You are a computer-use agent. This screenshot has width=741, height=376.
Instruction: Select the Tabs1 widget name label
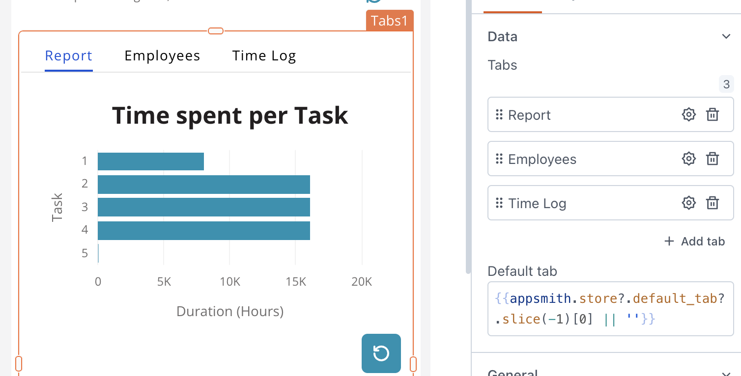[390, 21]
